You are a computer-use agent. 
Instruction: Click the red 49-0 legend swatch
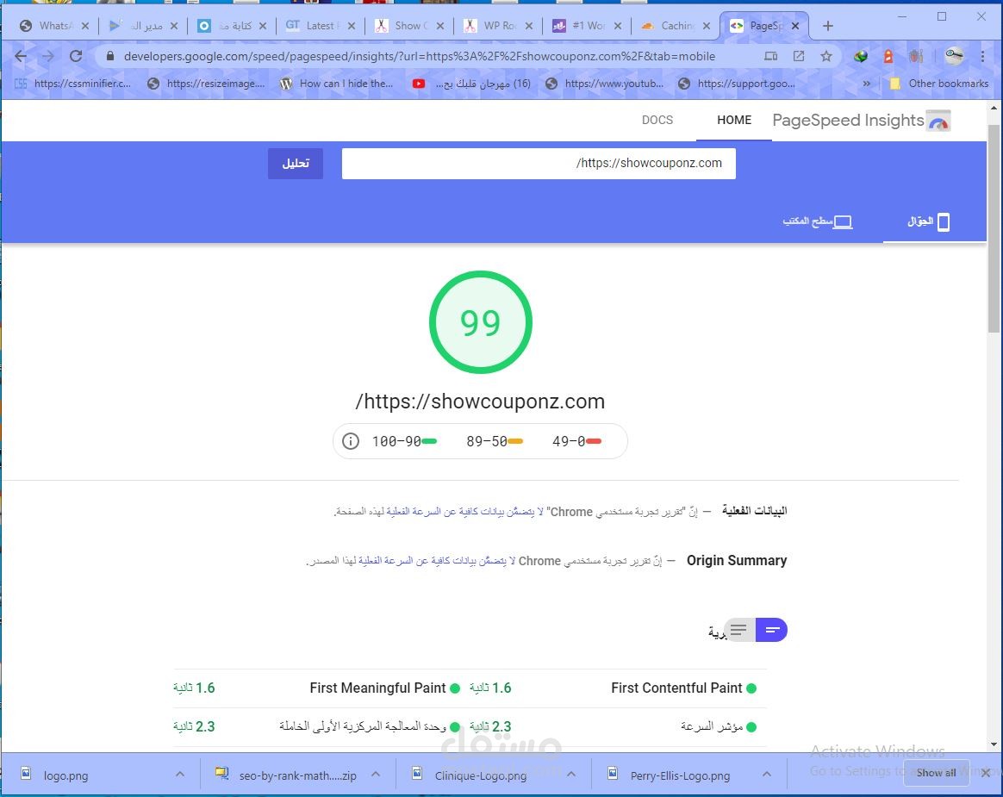pyautogui.click(x=594, y=441)
